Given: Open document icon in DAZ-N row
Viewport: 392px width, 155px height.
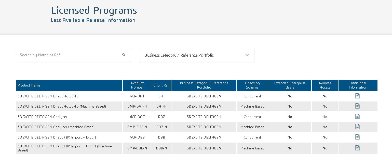Looking at the screenshot, I should coord(357,127).
